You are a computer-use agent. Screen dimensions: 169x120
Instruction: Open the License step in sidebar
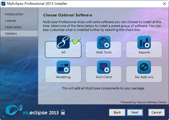(10, 21)
